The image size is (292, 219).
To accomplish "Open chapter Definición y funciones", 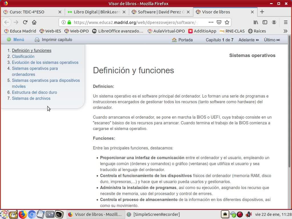I will tap(32, 50).
